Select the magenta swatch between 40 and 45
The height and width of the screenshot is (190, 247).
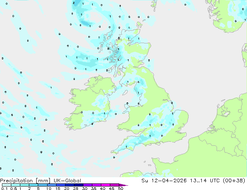click(x=106, y=185)
